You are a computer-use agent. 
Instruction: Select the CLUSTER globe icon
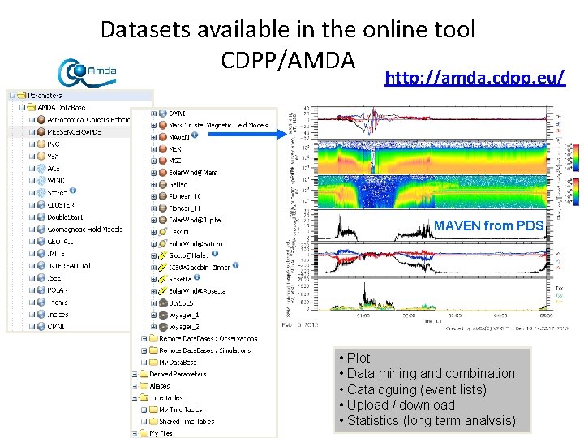(41, 205)
